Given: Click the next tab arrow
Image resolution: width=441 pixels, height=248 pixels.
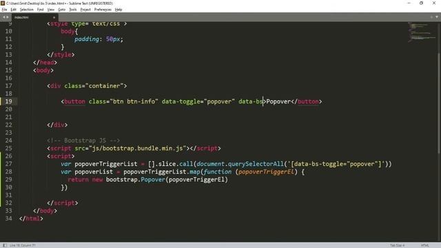Looking at the screenshot, I should [8, 17].
